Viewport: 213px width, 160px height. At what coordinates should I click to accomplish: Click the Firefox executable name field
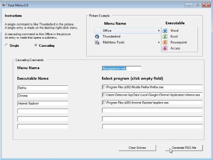point(43,88)
